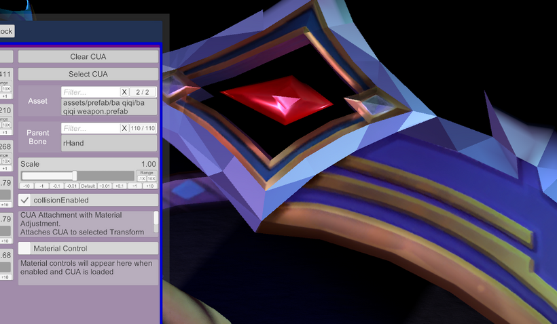Increase Scale with the +0.01 button

click(105, 186)
